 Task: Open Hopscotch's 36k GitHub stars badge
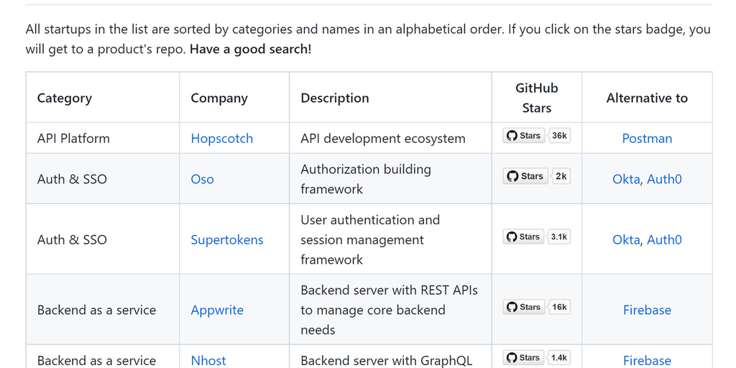[x=536, y=136]
